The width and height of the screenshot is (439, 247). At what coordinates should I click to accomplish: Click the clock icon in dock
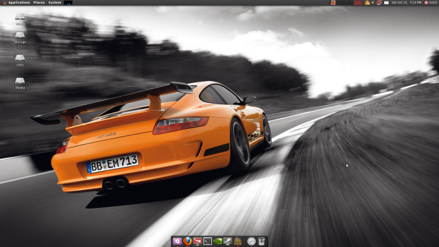(x=251, y=241)
